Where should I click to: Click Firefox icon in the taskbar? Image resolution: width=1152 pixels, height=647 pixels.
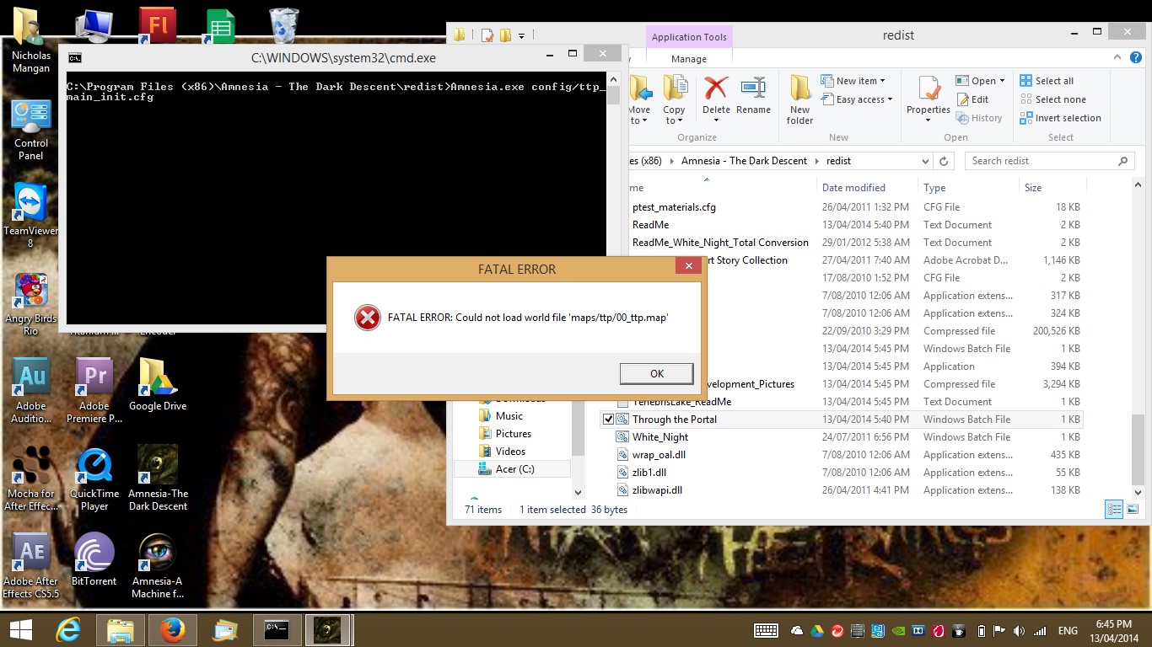click(171, 629)
